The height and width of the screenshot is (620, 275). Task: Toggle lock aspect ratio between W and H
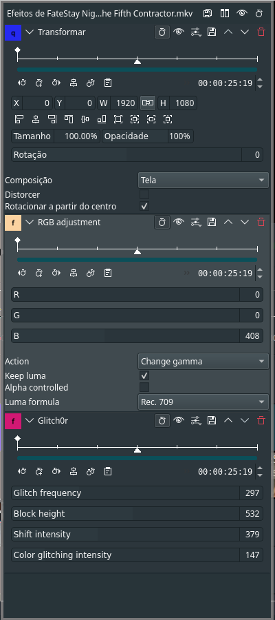pyautogui.click(x=148, y=103)
